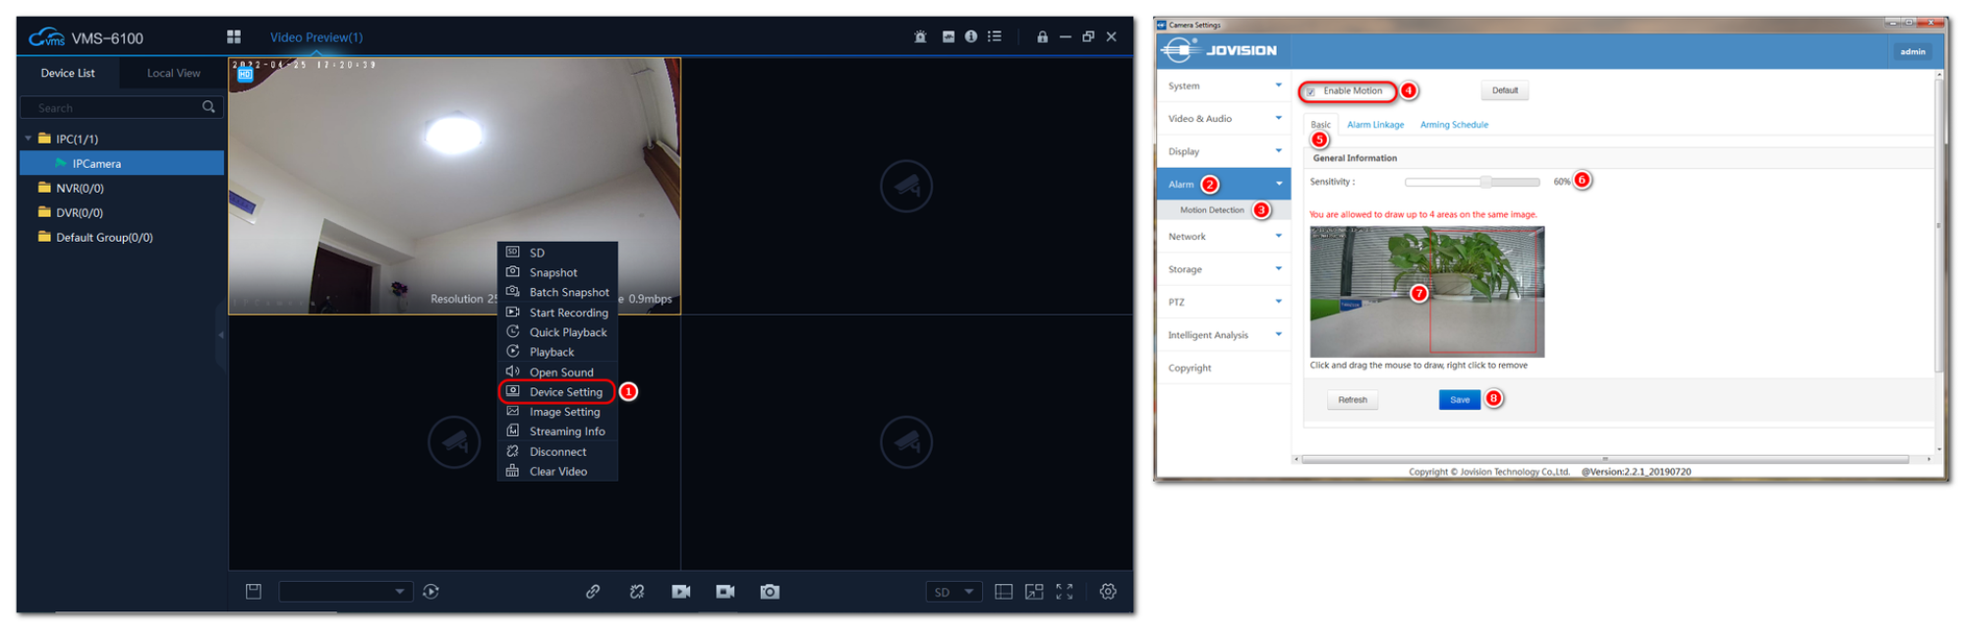Click the Default button
The image size is (1966, 630).
point(1504,90)
